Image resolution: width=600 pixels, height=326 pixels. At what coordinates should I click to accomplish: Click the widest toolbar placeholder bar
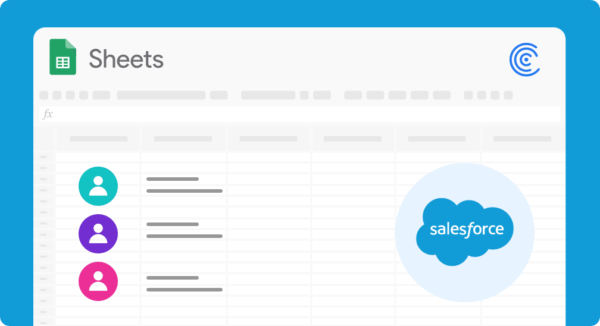(161, 95)
